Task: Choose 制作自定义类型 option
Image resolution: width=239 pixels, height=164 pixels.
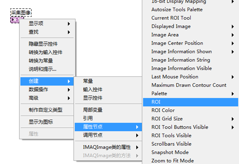Action: tap(47, 110)
